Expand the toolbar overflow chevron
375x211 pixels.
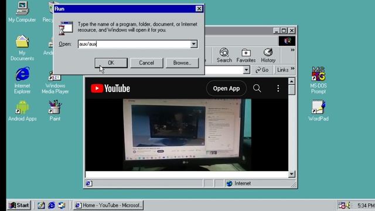(292, 50)
